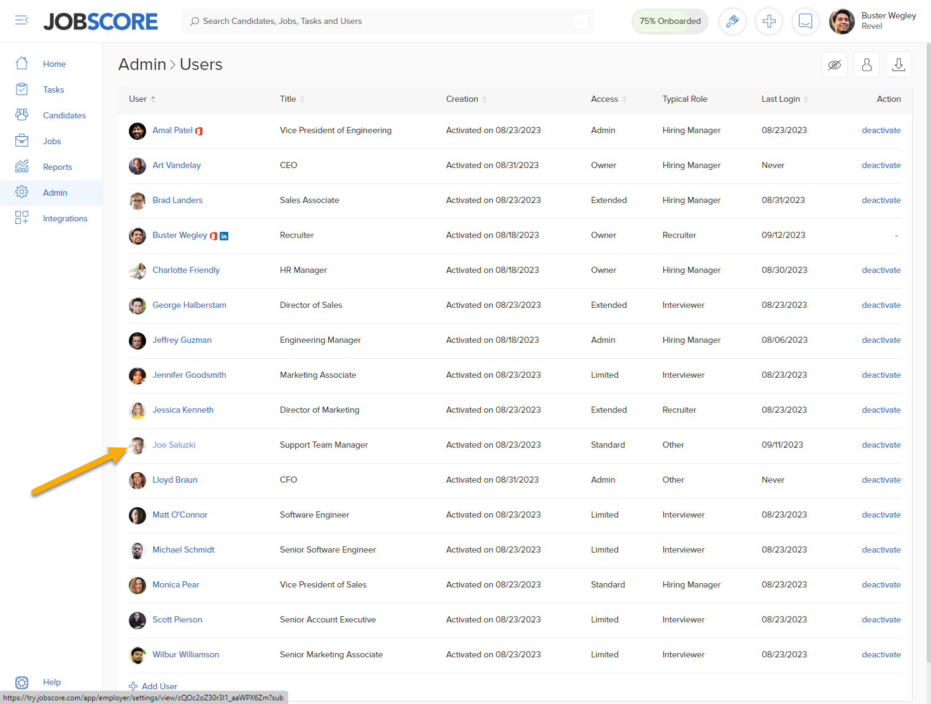Click the Help lifebuoy icon

21,683
